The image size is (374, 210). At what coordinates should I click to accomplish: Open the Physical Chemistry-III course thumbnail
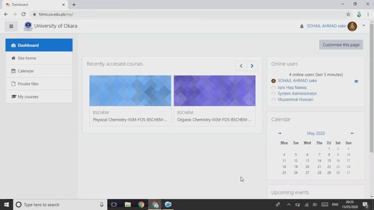[130, 91]
